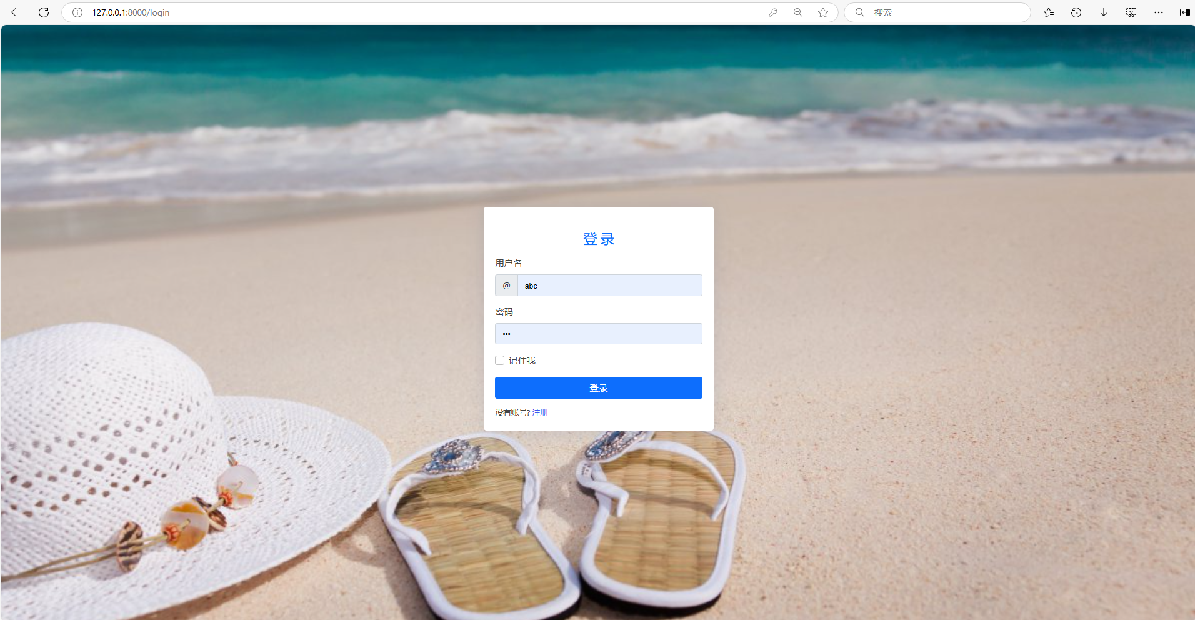
Task: Open the zoom magnifier in address bar
Action: pos(798,12)
